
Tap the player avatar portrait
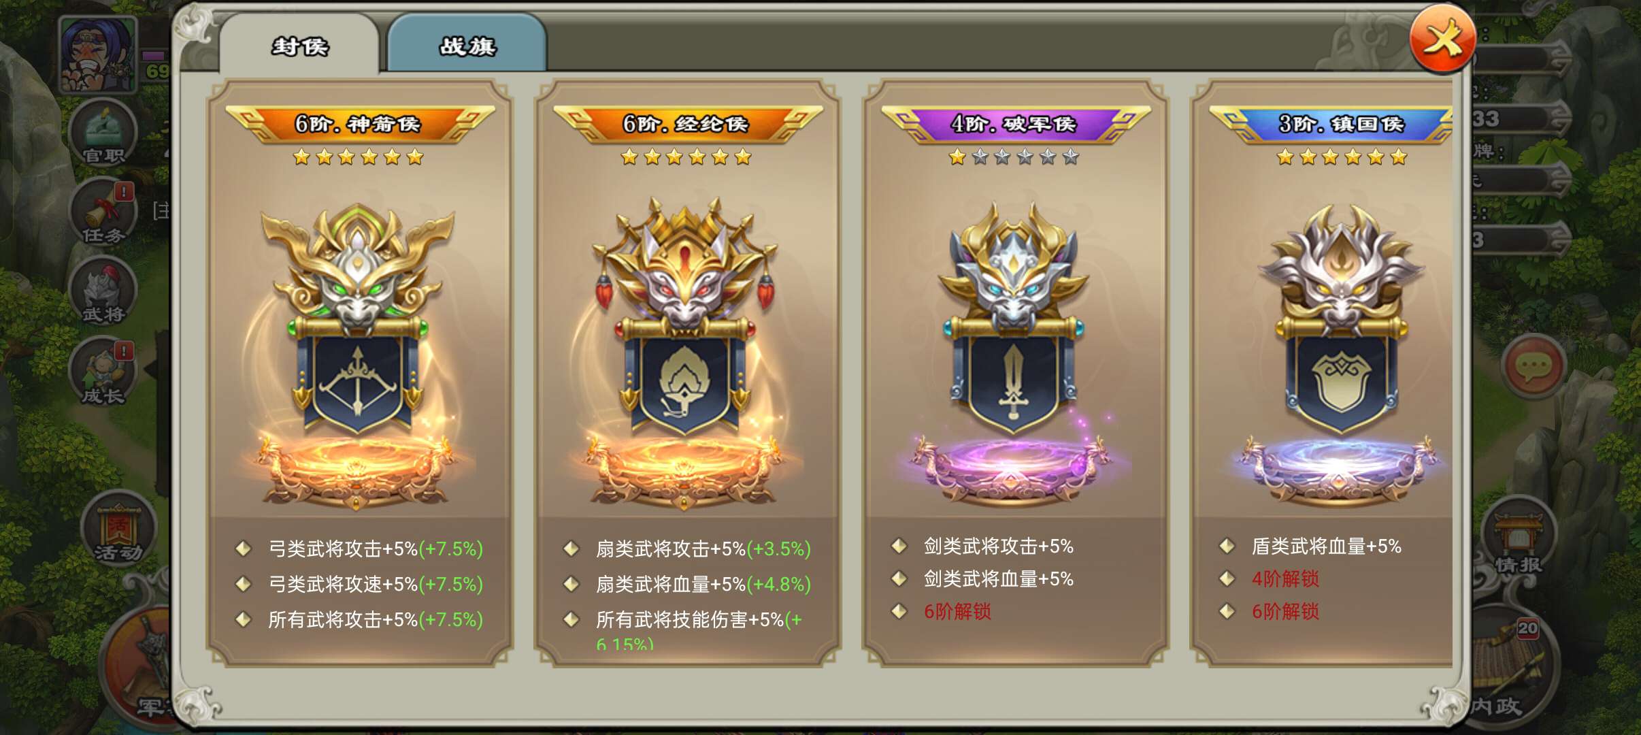(99, 54)
